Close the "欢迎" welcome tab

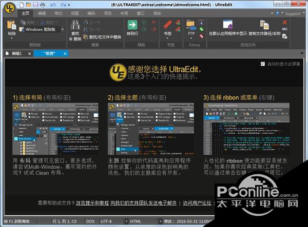click(x=65, y=53)
